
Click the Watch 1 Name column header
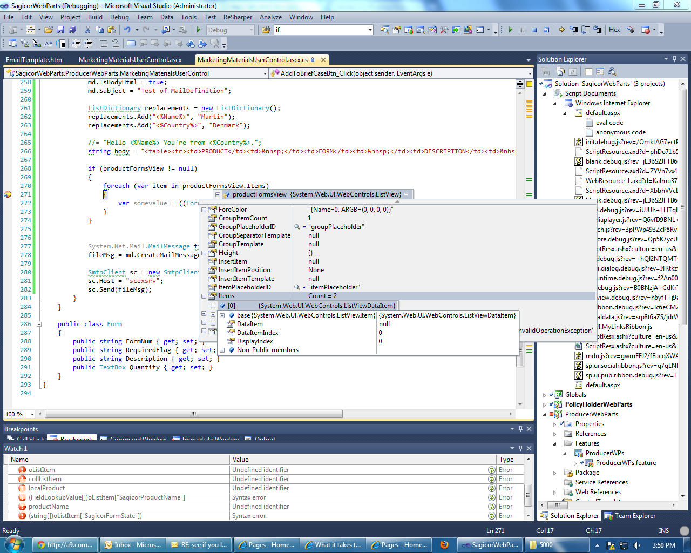click(119, 460)
